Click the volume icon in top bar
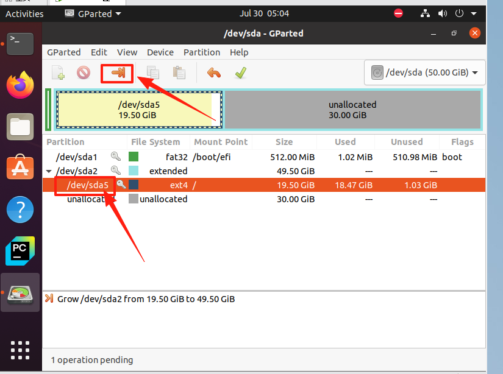 pyautogui.click(x=443, y=13)
